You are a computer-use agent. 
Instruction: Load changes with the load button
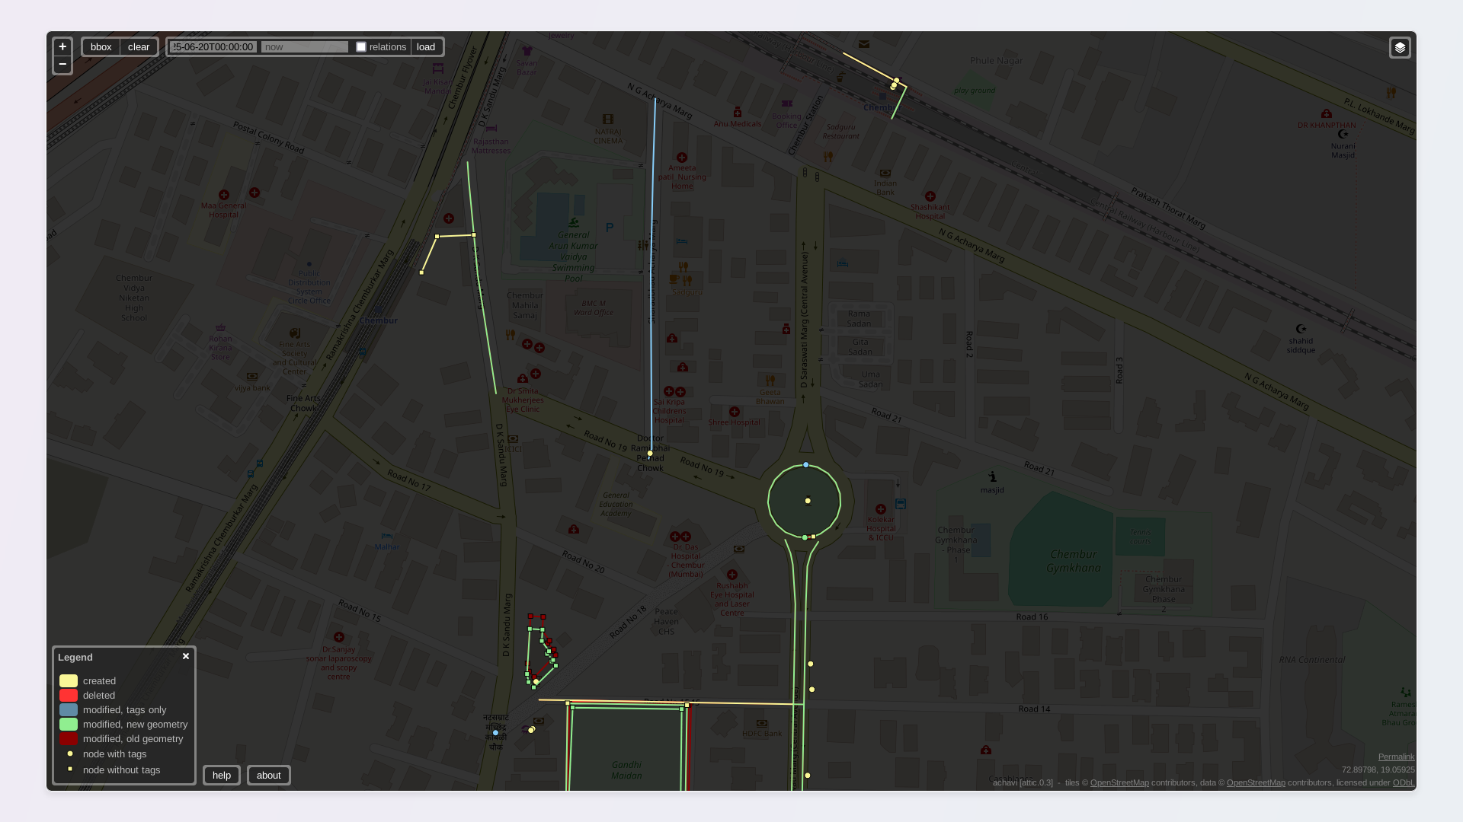426,47
